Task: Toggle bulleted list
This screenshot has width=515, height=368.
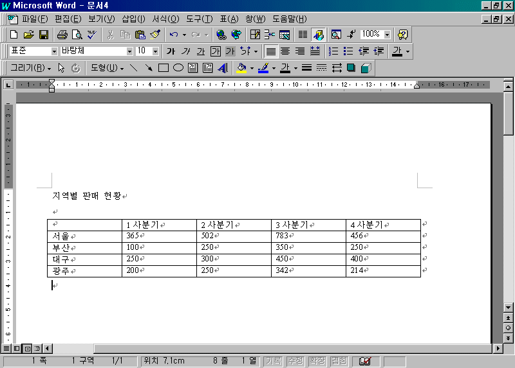Action: (x=348, y=51)
